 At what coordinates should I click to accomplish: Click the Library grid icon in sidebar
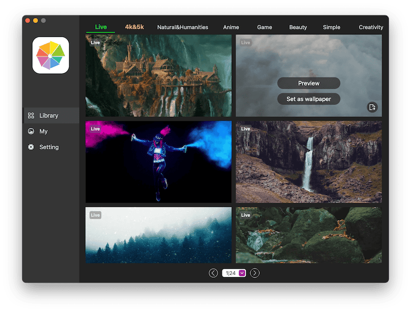[x=31, y=115]
